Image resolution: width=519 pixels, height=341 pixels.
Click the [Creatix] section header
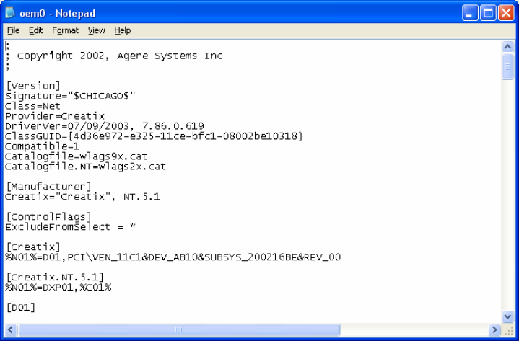click(x=33, y=247)
